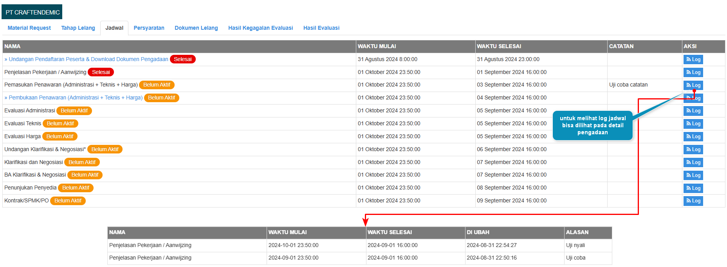Image resolution: width=727 pixels, height=267 pixels.
Task: Select the Dokumen Lelang tab
Action: (x=196, y=28)
